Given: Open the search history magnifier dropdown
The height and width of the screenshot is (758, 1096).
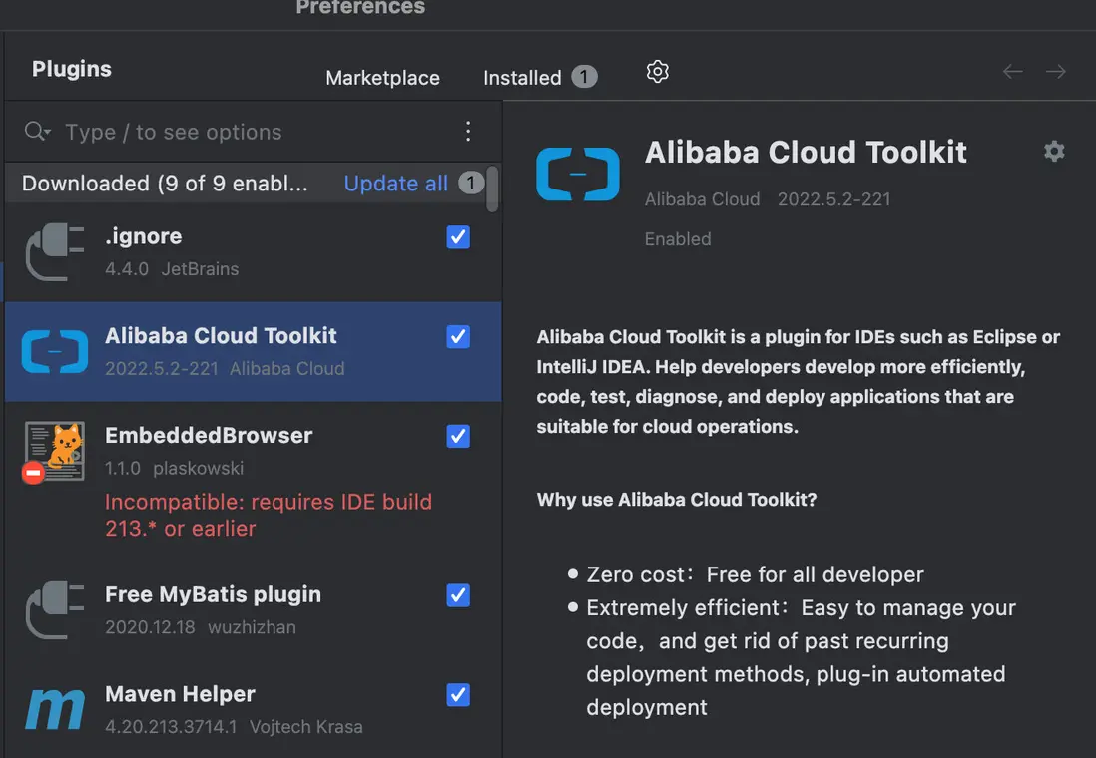Looking at the screenshot, I should (x=37, y=132).
